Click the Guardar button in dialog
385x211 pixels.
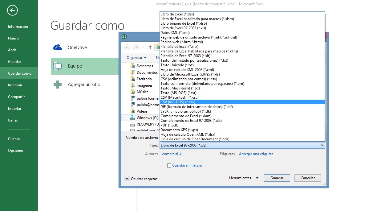click(x=277, y=178)
